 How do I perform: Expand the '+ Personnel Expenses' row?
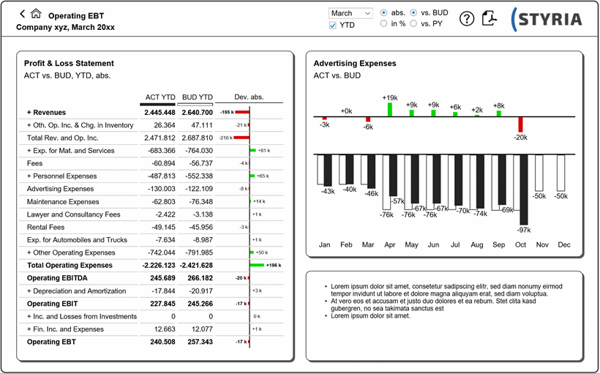point(61,176)
